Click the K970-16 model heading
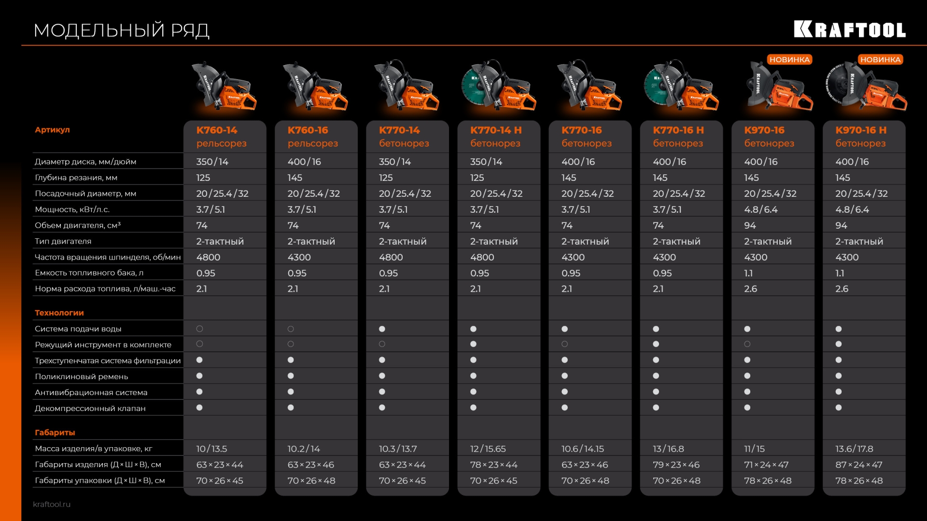Viewport: 927px width, 521px height. (764, 130)
